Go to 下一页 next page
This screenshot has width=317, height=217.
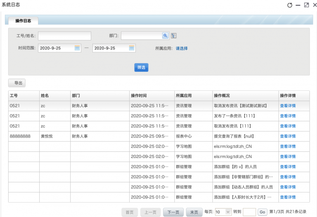(173, 212)
